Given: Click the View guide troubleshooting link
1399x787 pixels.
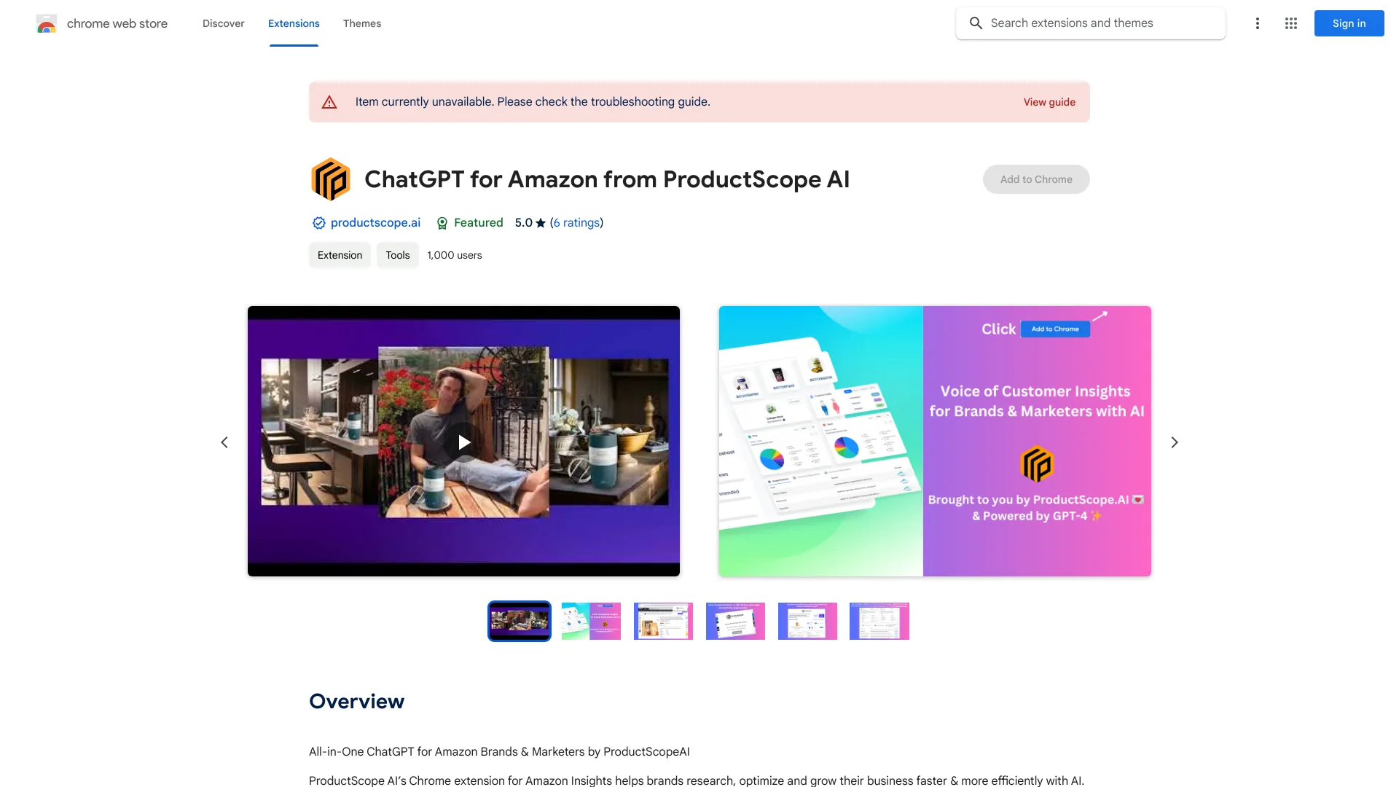Looking at the screenshot, I should 1049,102.
